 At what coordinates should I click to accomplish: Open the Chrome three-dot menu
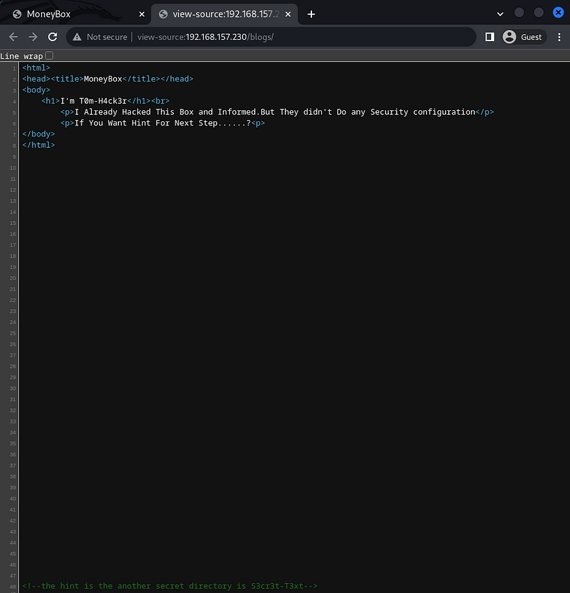(559, 37)
